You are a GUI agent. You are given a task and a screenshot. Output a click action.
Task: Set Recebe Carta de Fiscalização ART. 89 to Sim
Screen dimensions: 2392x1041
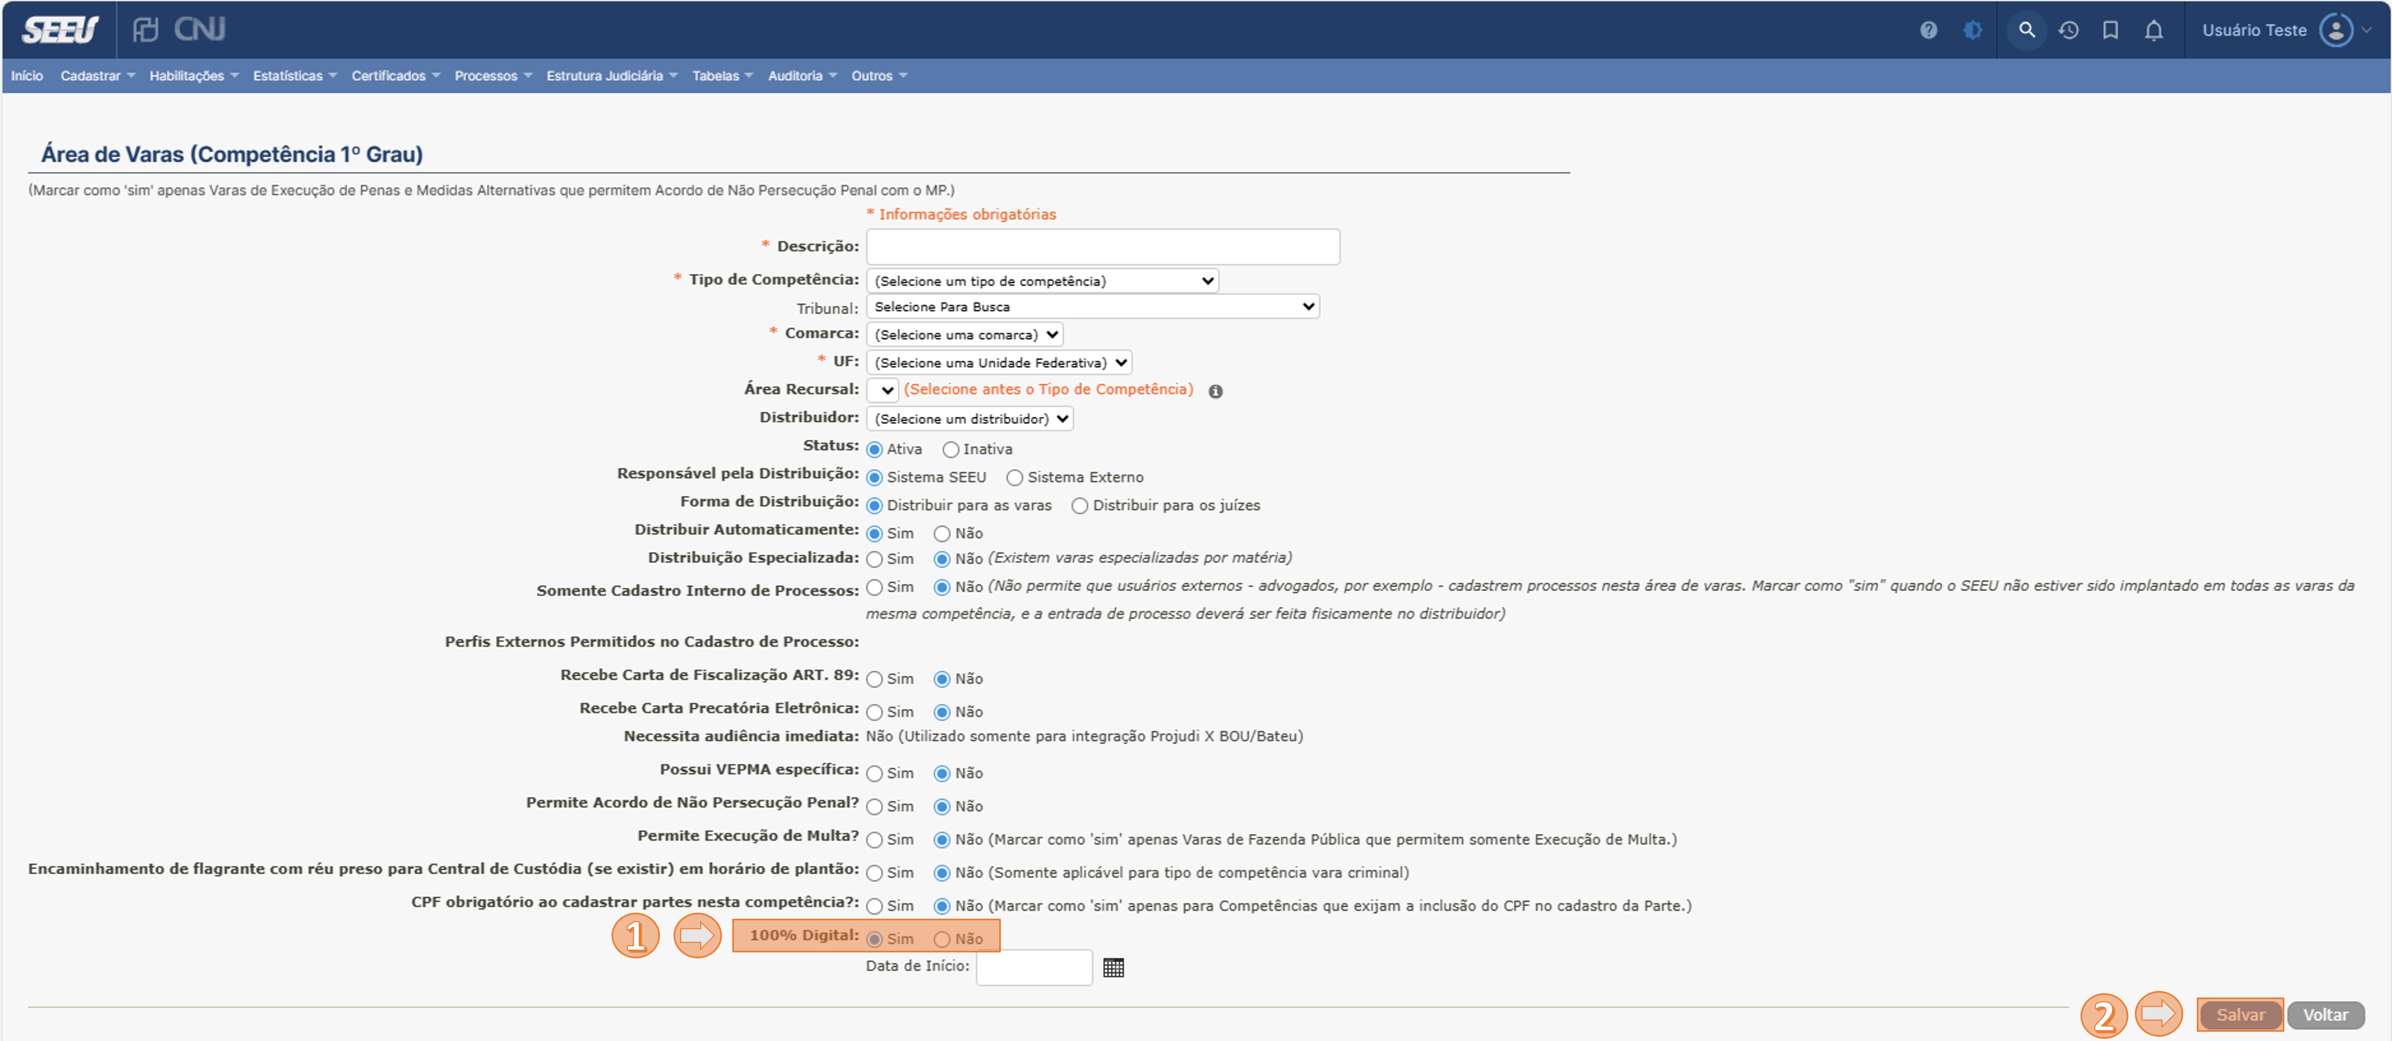pyautogui.click(x=875, y=680)
